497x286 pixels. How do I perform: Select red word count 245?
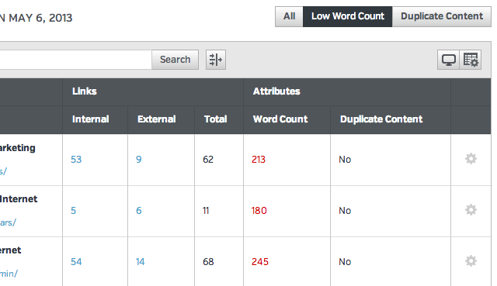[x=260, y=262]
